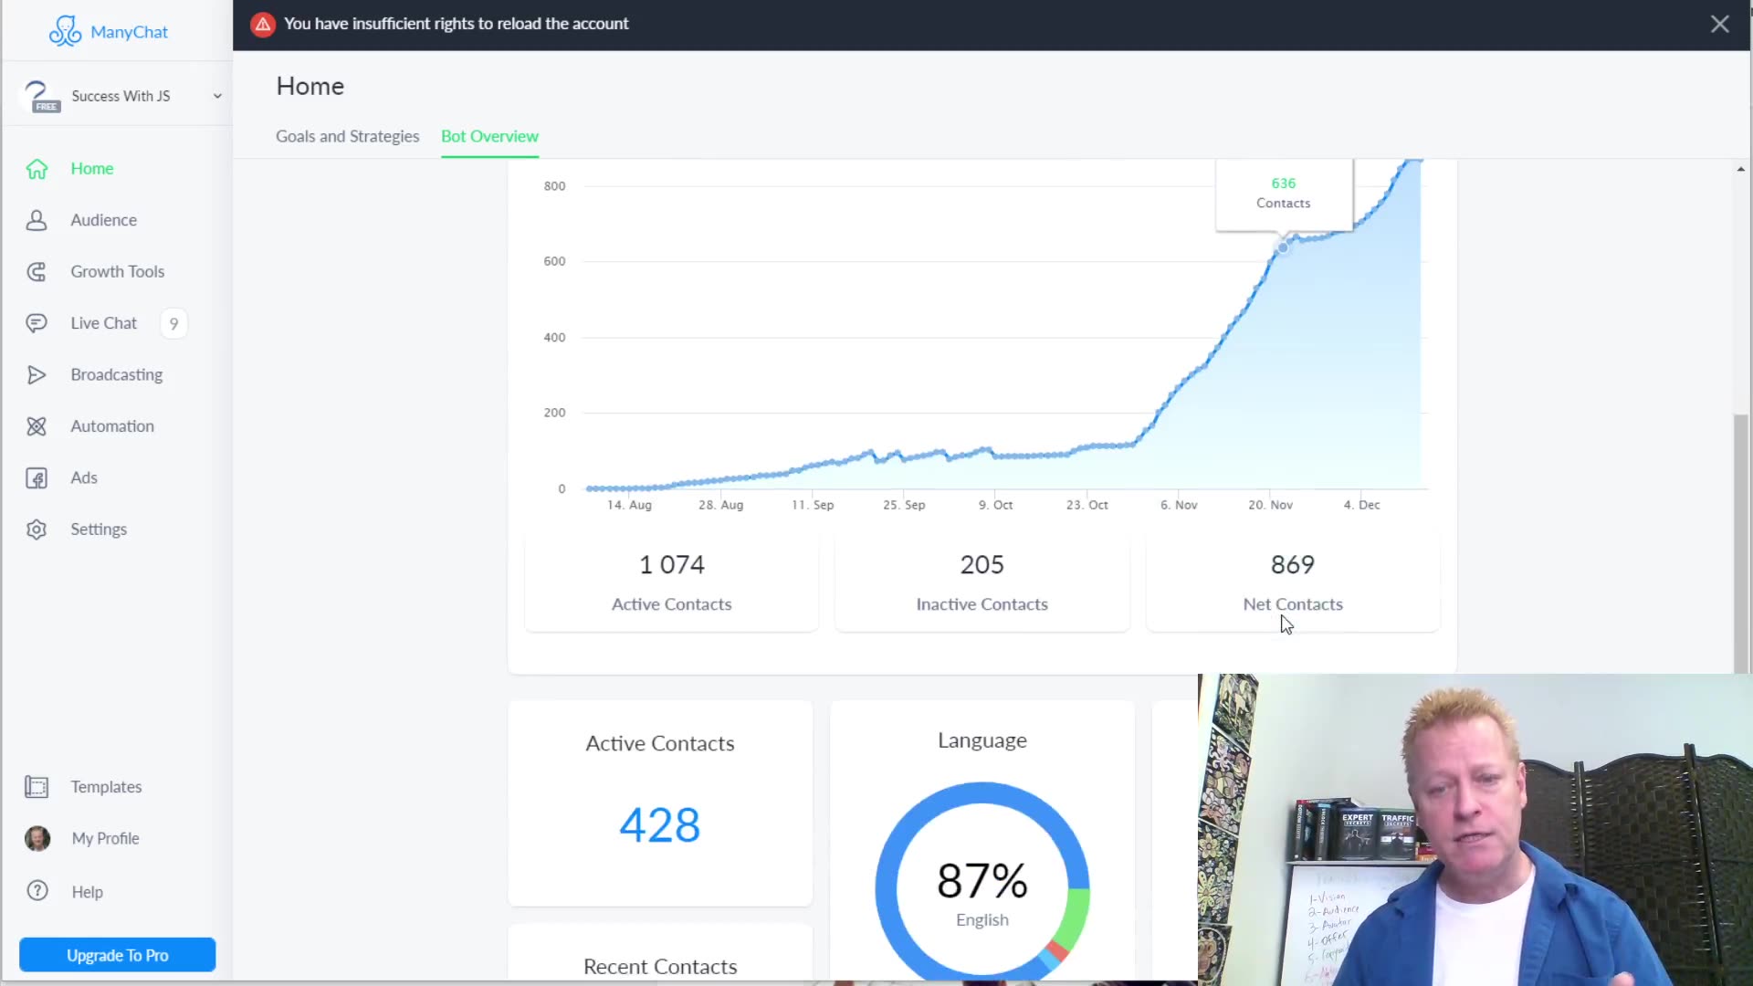Open the Help question mark icon
The height and width of the screenshot is (986, 1753).
tap(37, 891)
